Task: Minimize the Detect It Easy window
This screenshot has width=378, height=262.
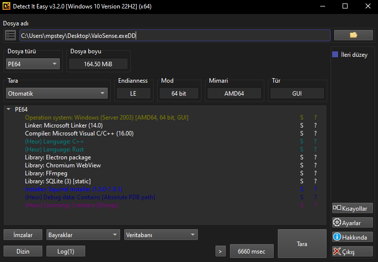Action: point(323,6)
